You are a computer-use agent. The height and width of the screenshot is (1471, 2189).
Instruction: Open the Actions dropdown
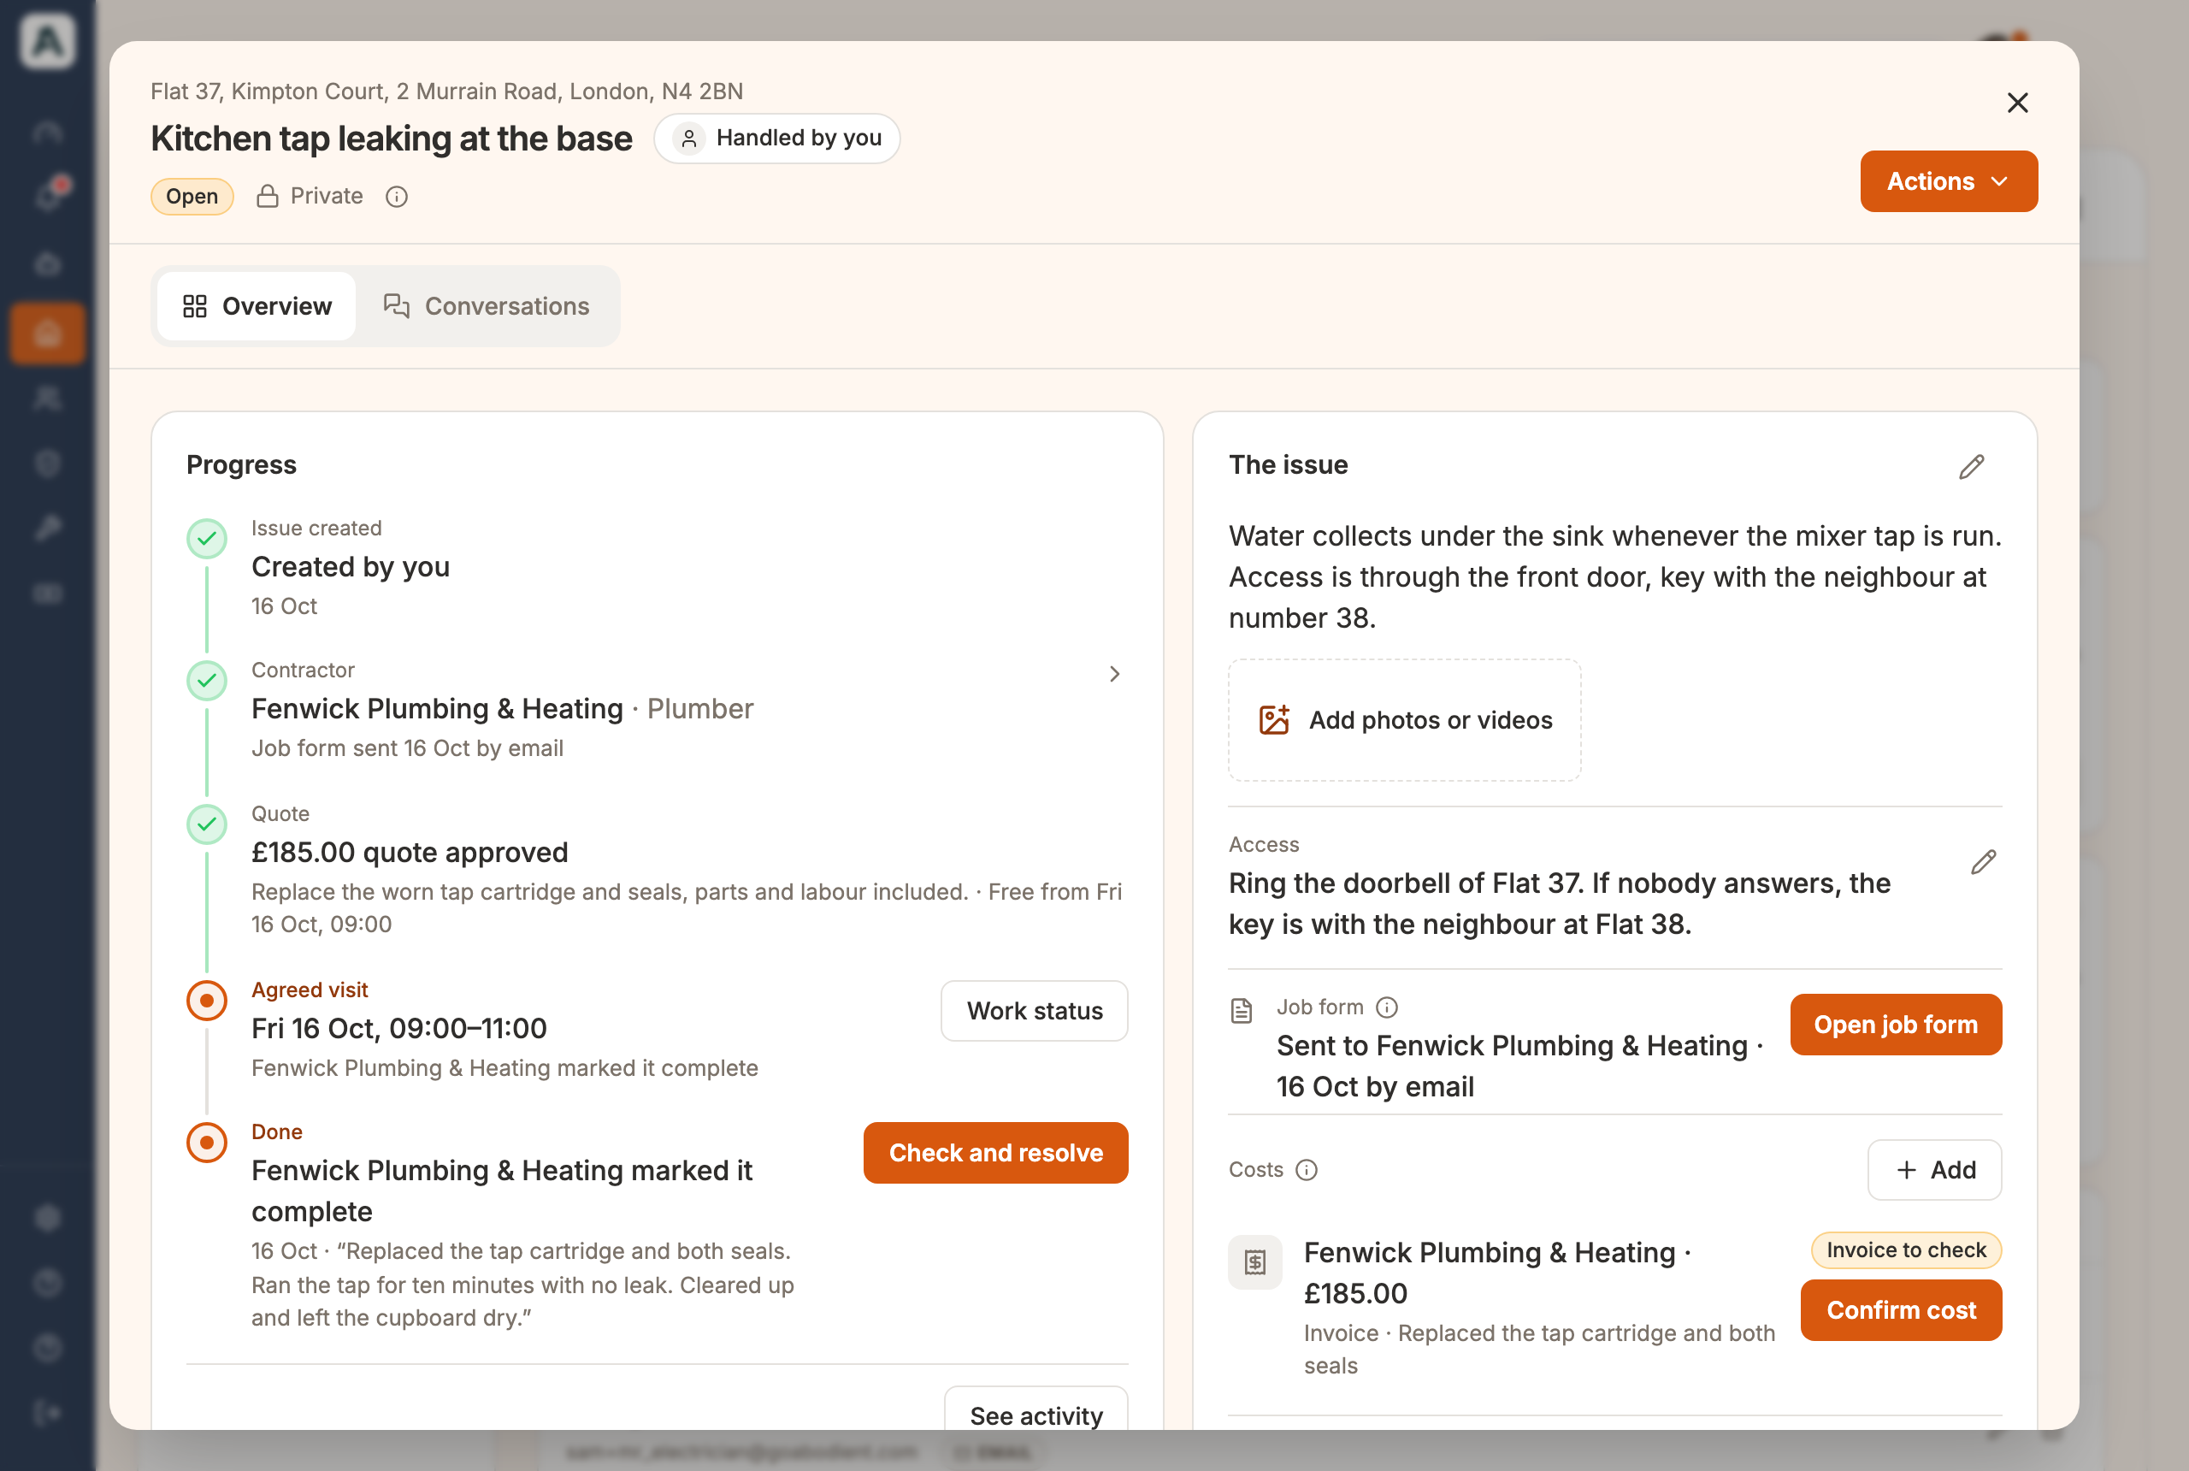(x=1948, y=181)
